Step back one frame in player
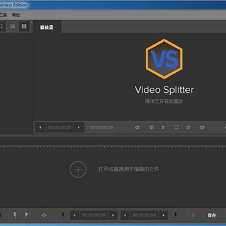This screenshot has width=226, height=226. [151, 127]
